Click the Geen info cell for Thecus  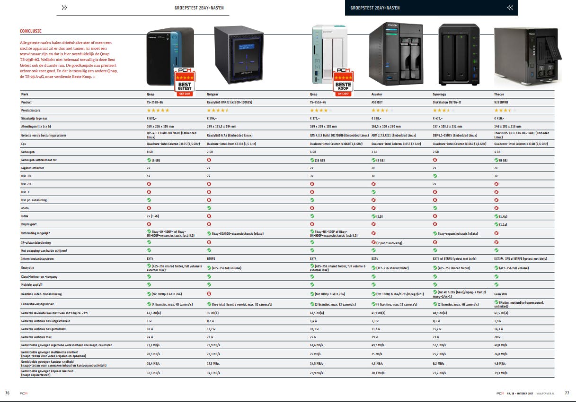[500, 294]
